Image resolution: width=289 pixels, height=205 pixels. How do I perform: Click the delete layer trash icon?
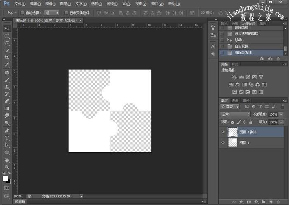click(x=278, y=202)
